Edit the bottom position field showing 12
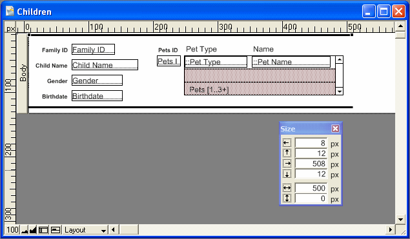The image size is (410, 239). 311,174
